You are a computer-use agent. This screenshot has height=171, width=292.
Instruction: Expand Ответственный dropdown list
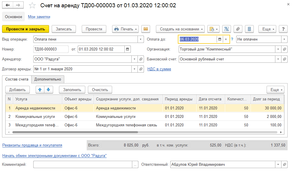pos(278,165)
